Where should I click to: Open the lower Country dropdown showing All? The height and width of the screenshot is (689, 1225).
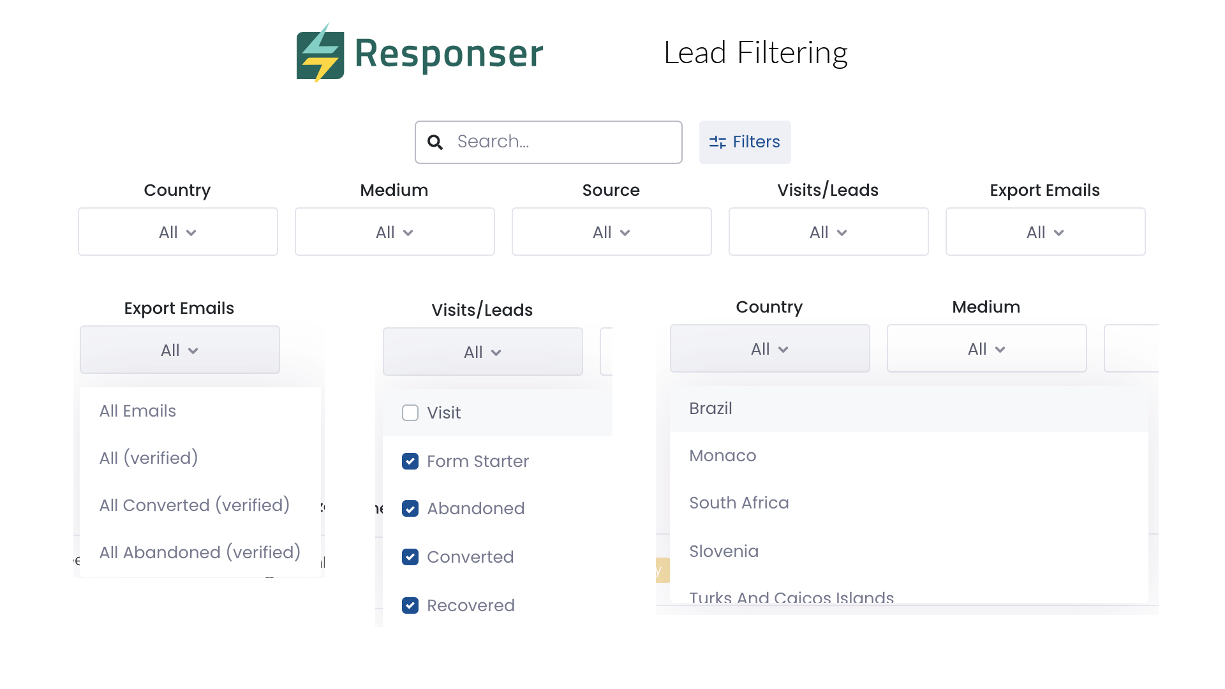pyautogui.click(x=769, y=348)
